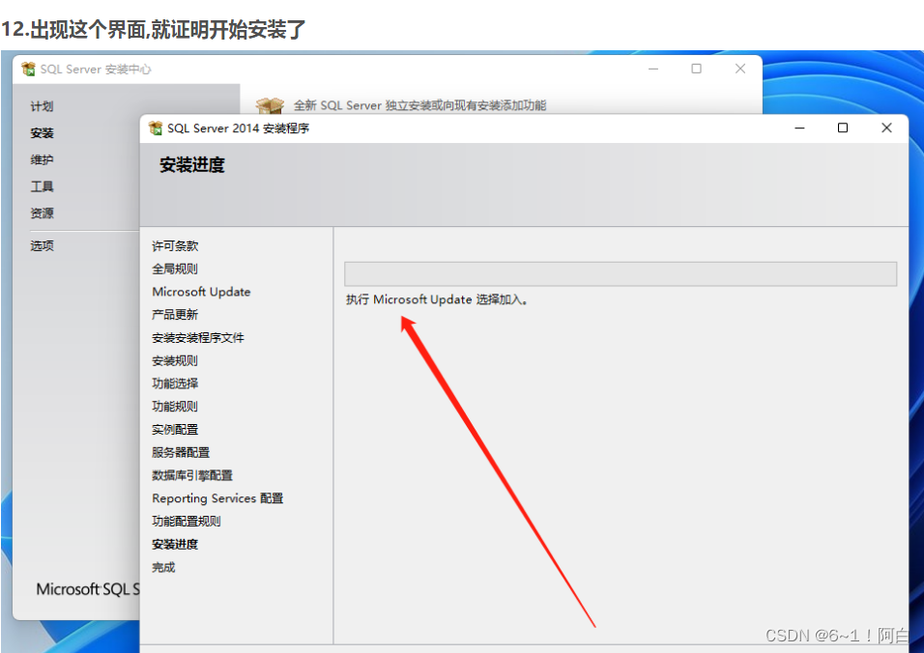
Task: Select the 功能规则 step
Action: 175,407
